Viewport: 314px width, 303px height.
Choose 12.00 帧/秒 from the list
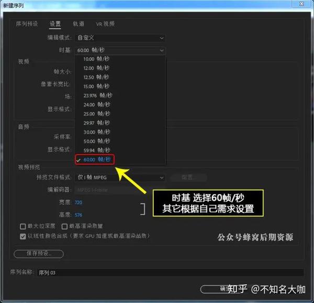tap(120, 68)
